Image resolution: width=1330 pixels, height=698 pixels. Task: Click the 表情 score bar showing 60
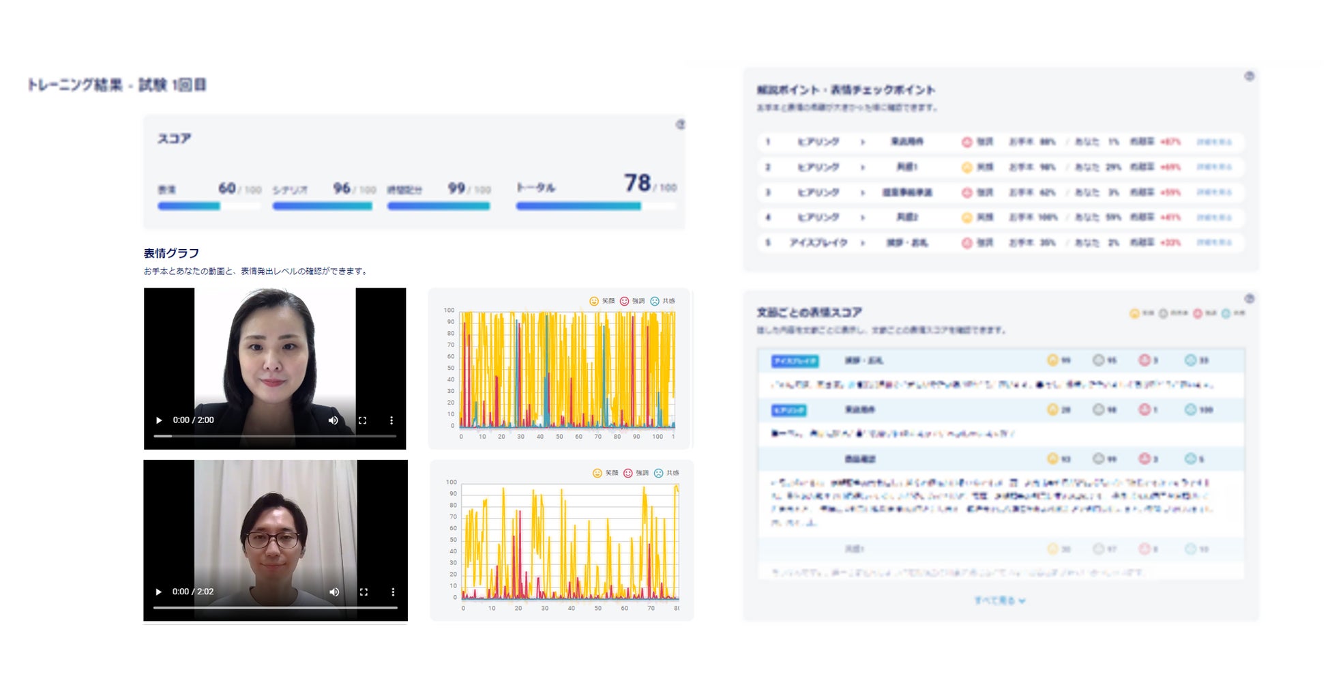(x=209, y=206)
